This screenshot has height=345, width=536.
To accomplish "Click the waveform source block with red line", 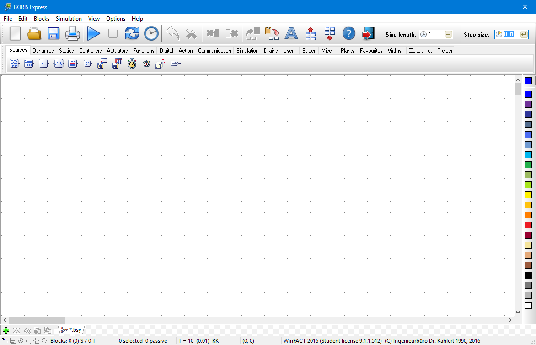I will point(73,64).
